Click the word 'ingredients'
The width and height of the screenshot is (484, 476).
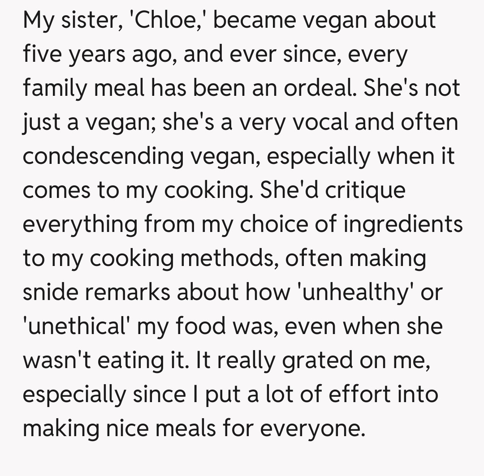(x=403, y=224)
